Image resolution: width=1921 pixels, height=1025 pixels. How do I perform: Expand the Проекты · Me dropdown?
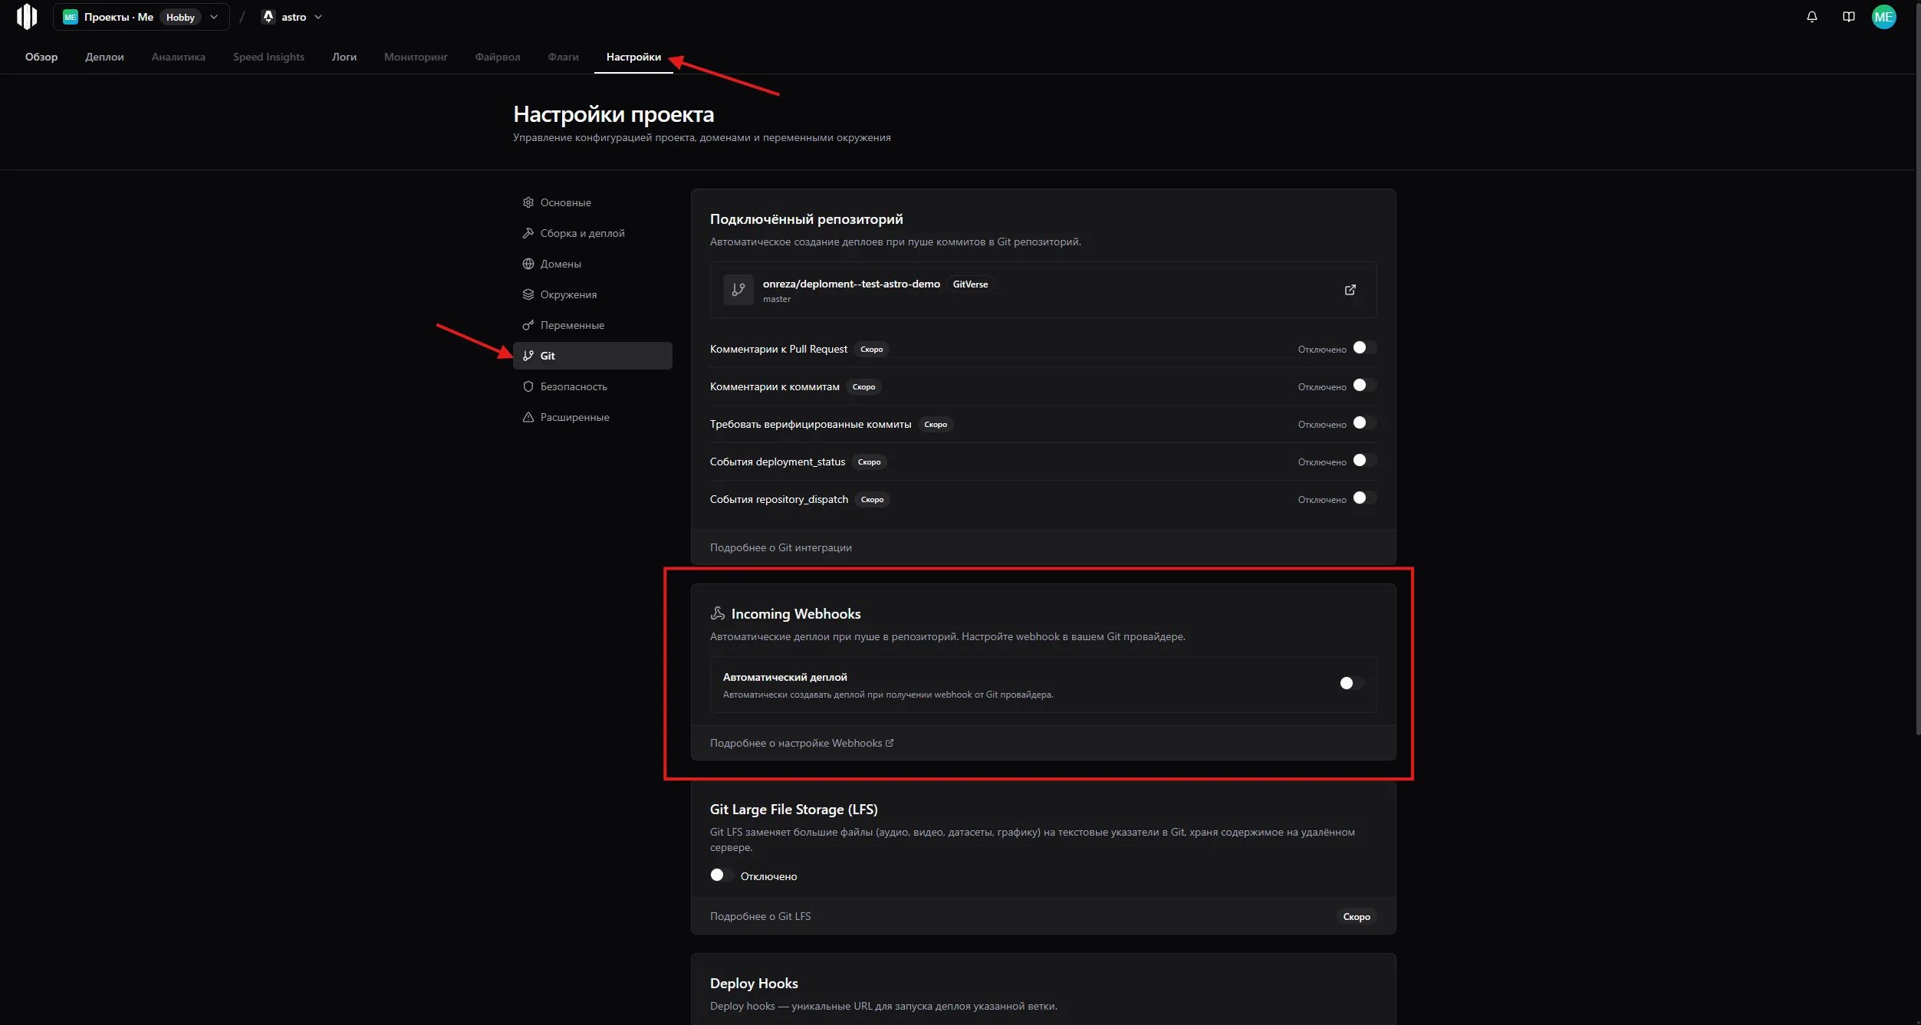click(214, 16)
